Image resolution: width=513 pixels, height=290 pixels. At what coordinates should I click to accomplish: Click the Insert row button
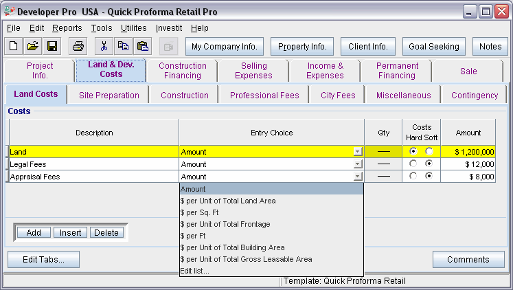click(70, 233)
